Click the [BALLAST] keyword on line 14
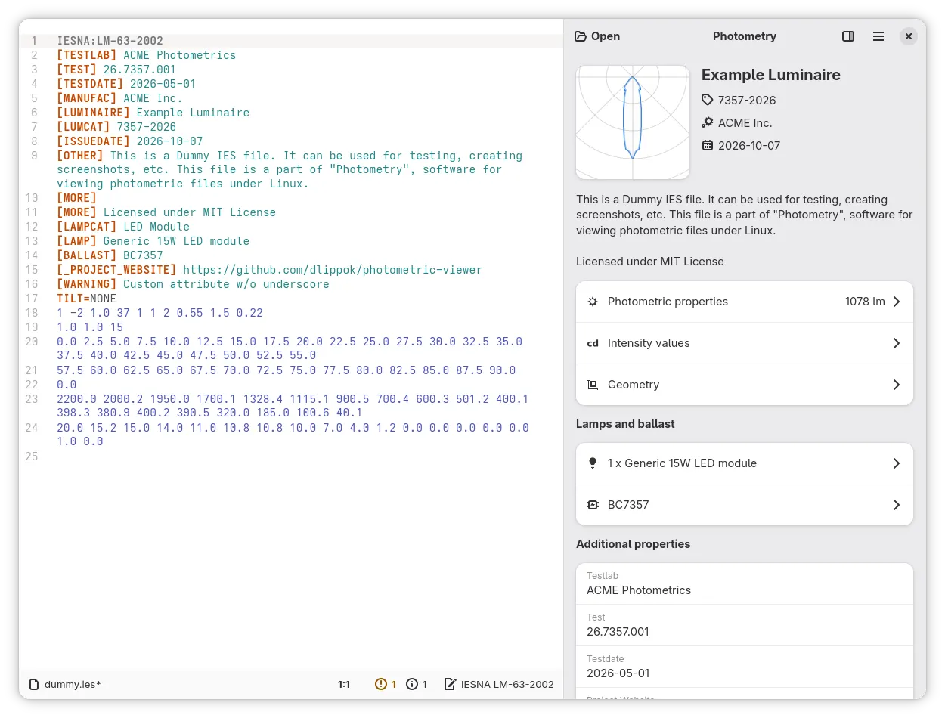Image resolution: width=945 pixels, height=718 pixels. click(87, 255)
